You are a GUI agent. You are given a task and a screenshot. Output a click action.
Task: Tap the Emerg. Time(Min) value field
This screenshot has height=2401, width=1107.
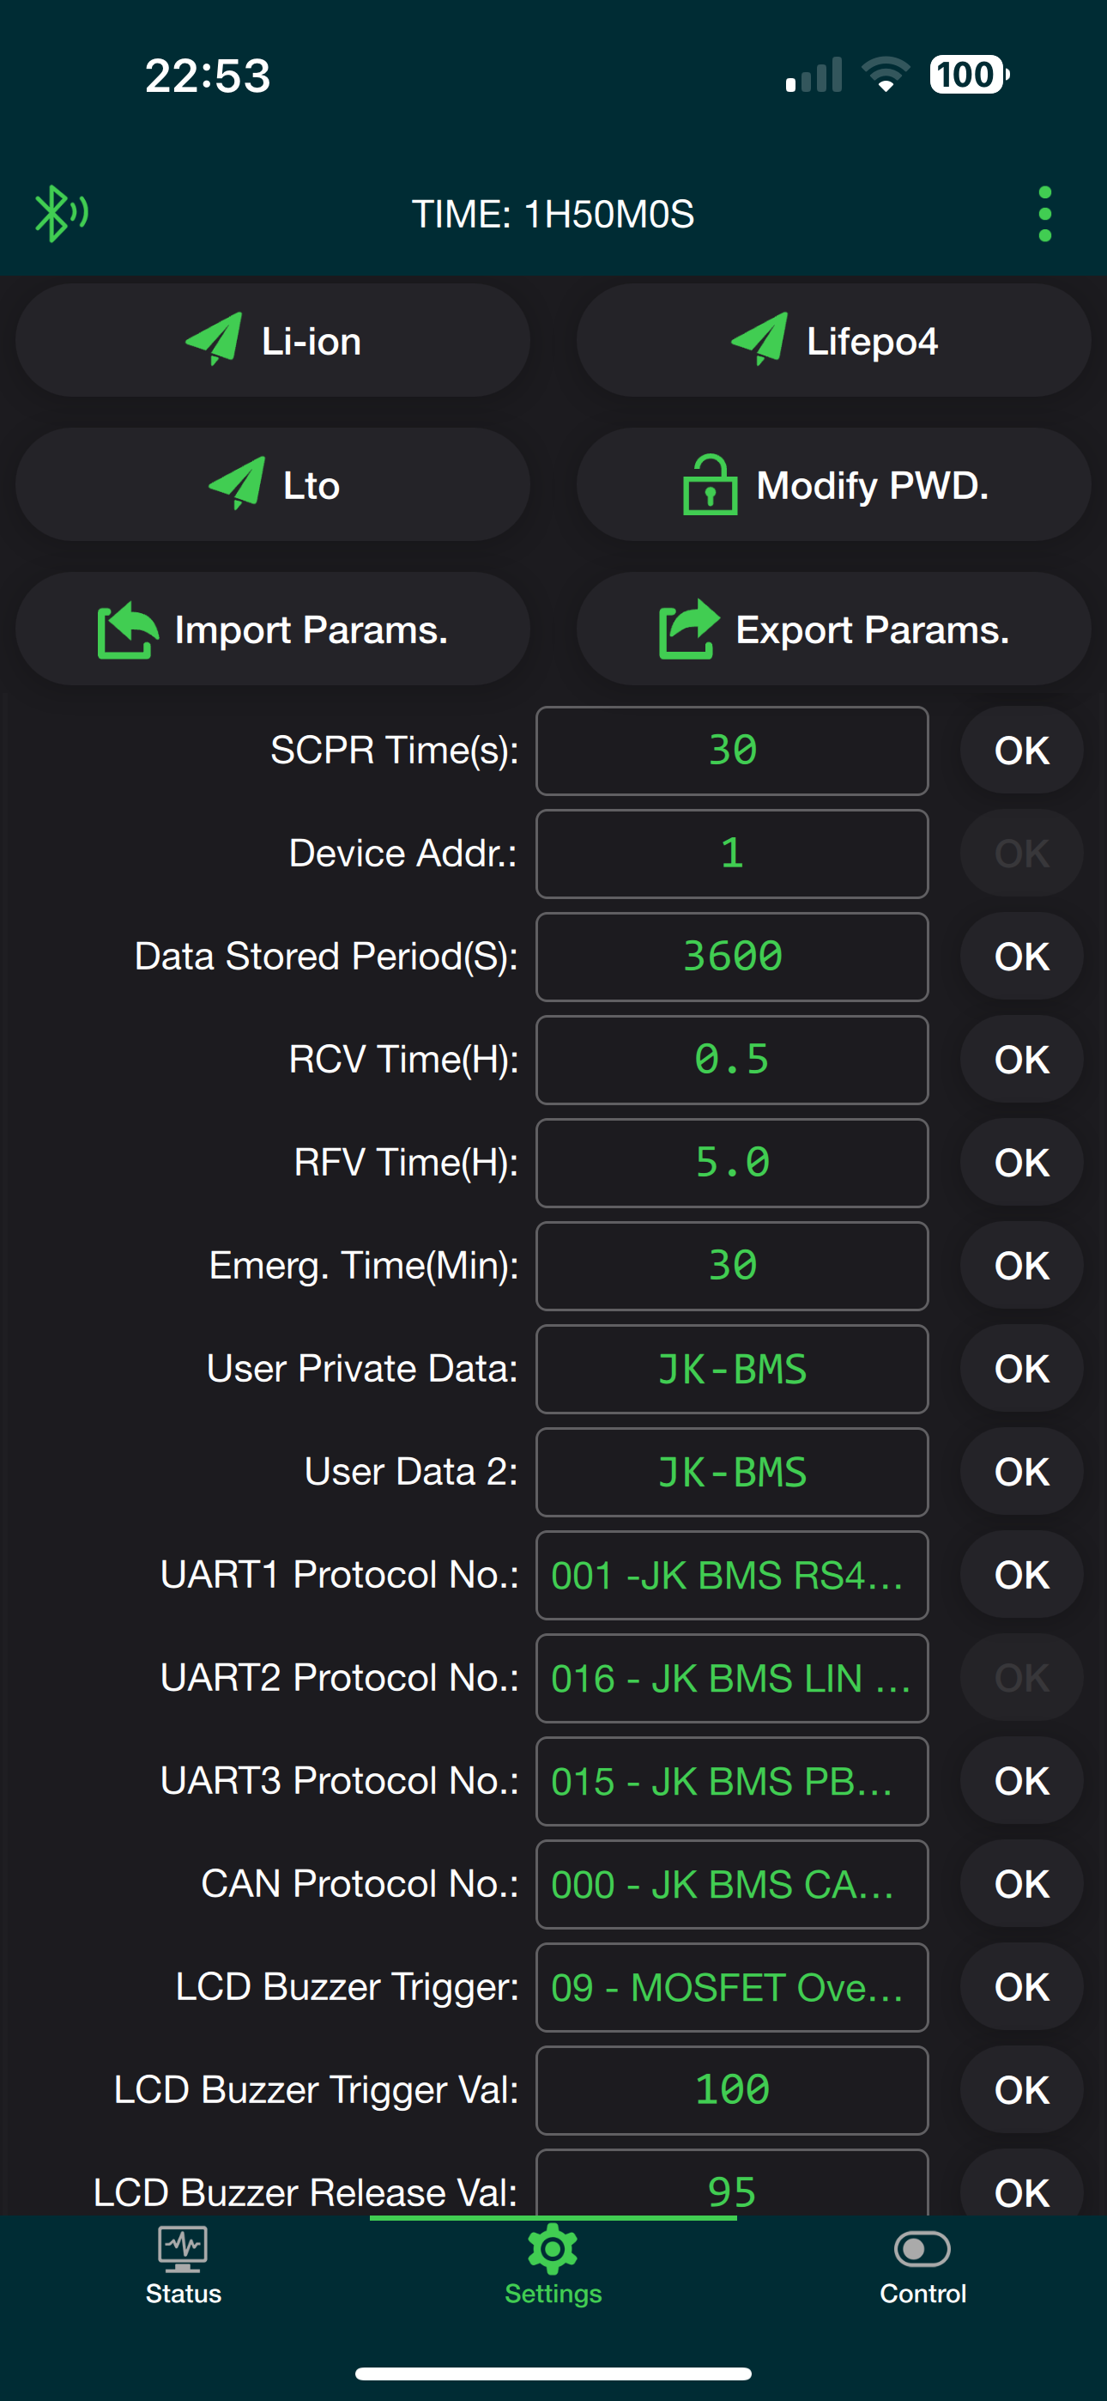point(731,1266)
